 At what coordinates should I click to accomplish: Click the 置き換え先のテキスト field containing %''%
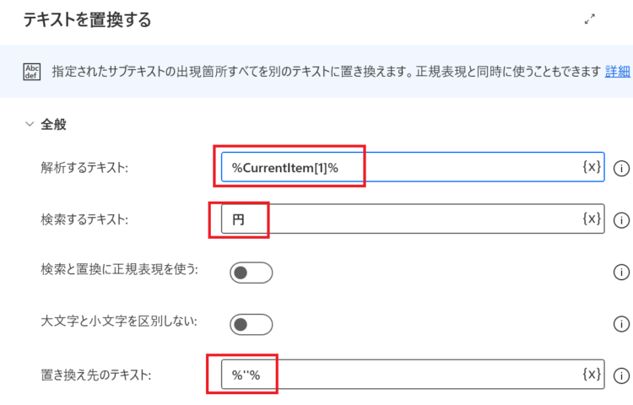click(413, 375)
